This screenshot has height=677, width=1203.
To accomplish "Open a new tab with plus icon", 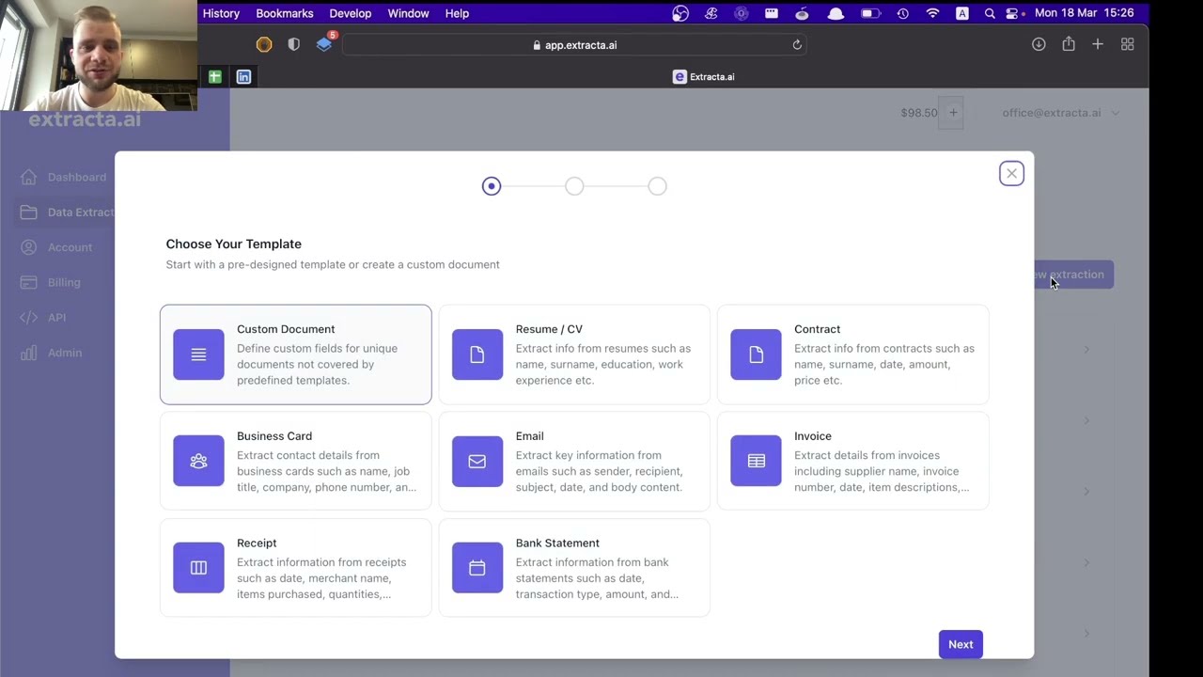I will tap(1098, 44).
